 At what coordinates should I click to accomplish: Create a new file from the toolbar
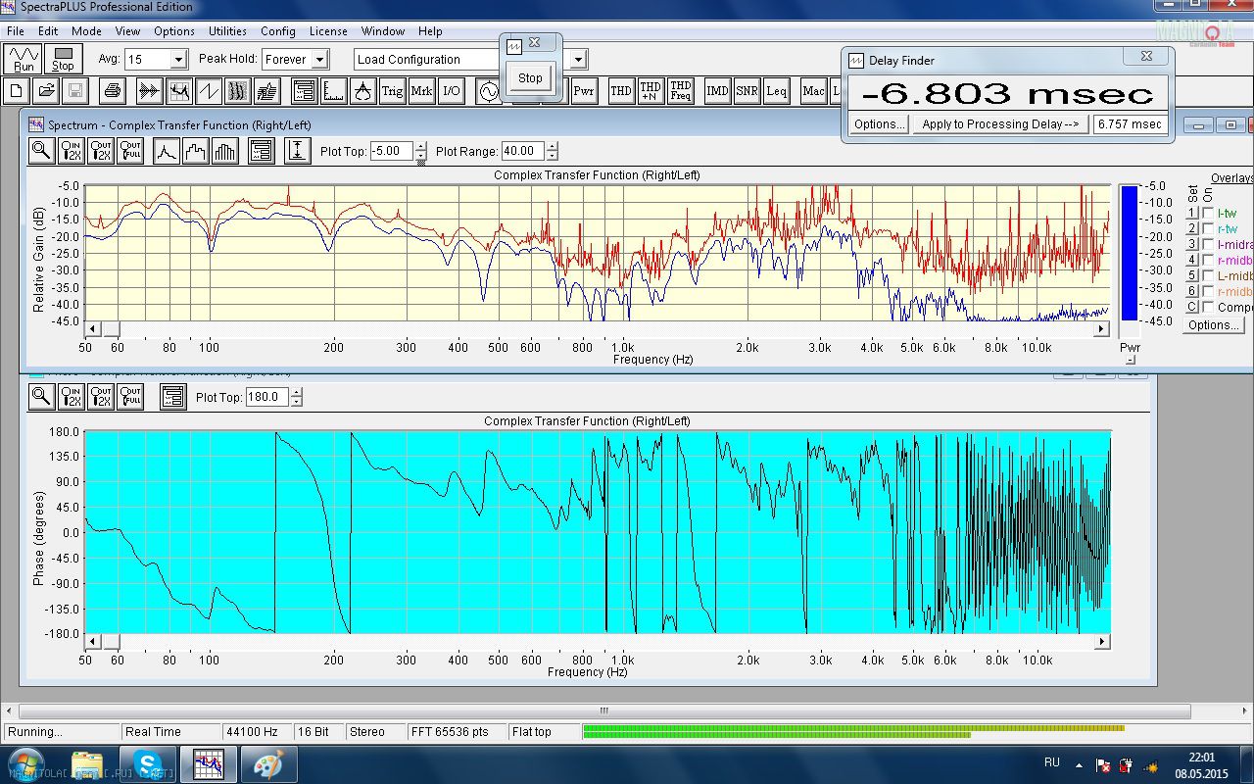(18, 91)
